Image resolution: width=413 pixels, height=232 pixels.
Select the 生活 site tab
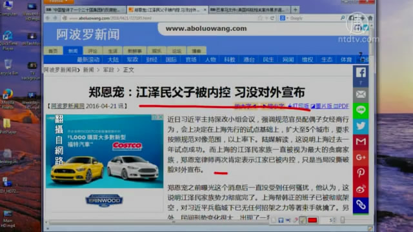coord(112,51)
